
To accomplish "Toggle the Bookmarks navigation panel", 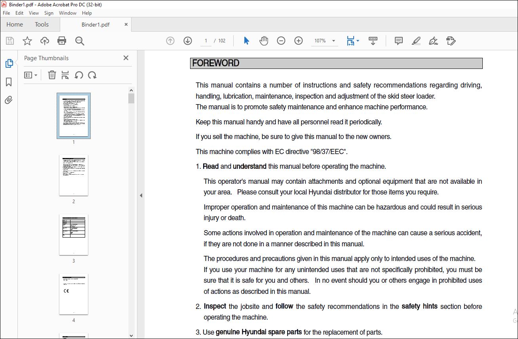I will (x=9, y=82).
